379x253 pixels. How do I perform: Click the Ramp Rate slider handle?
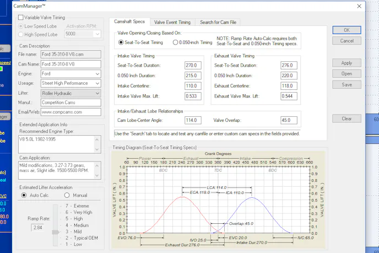click(x=55, y=232)
